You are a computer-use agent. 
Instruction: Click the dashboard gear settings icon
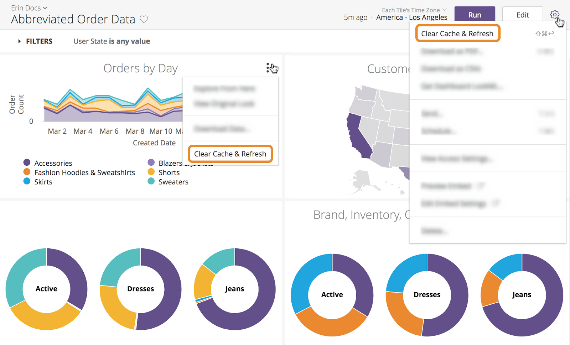point(554,15)
